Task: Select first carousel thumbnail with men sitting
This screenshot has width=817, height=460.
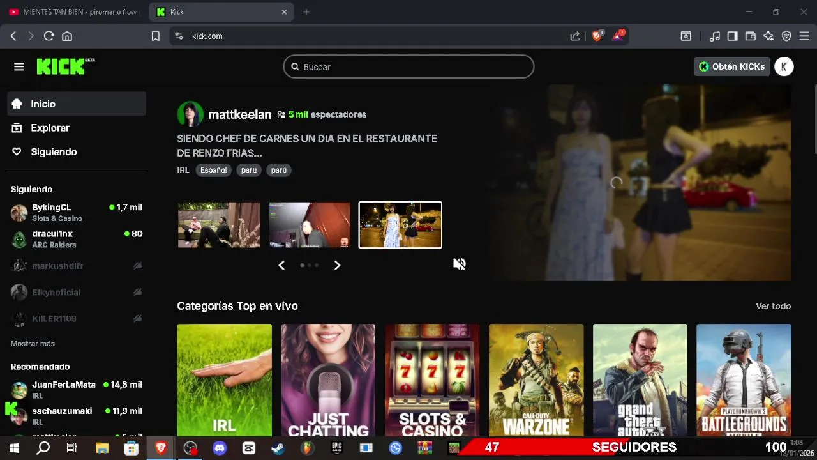Action: (x=219, y=225)
